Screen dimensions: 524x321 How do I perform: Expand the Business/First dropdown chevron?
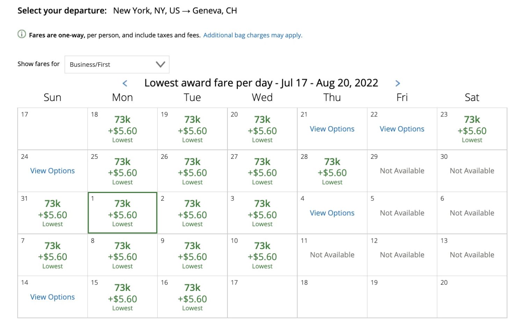coord(160,64)
